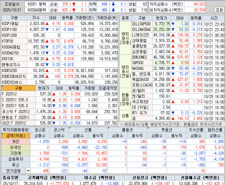This screenshot has width=225, height=185.
Task: Click 변동성지수 blue down triangle
Action: pyautogui.click(x=47, y=65)
